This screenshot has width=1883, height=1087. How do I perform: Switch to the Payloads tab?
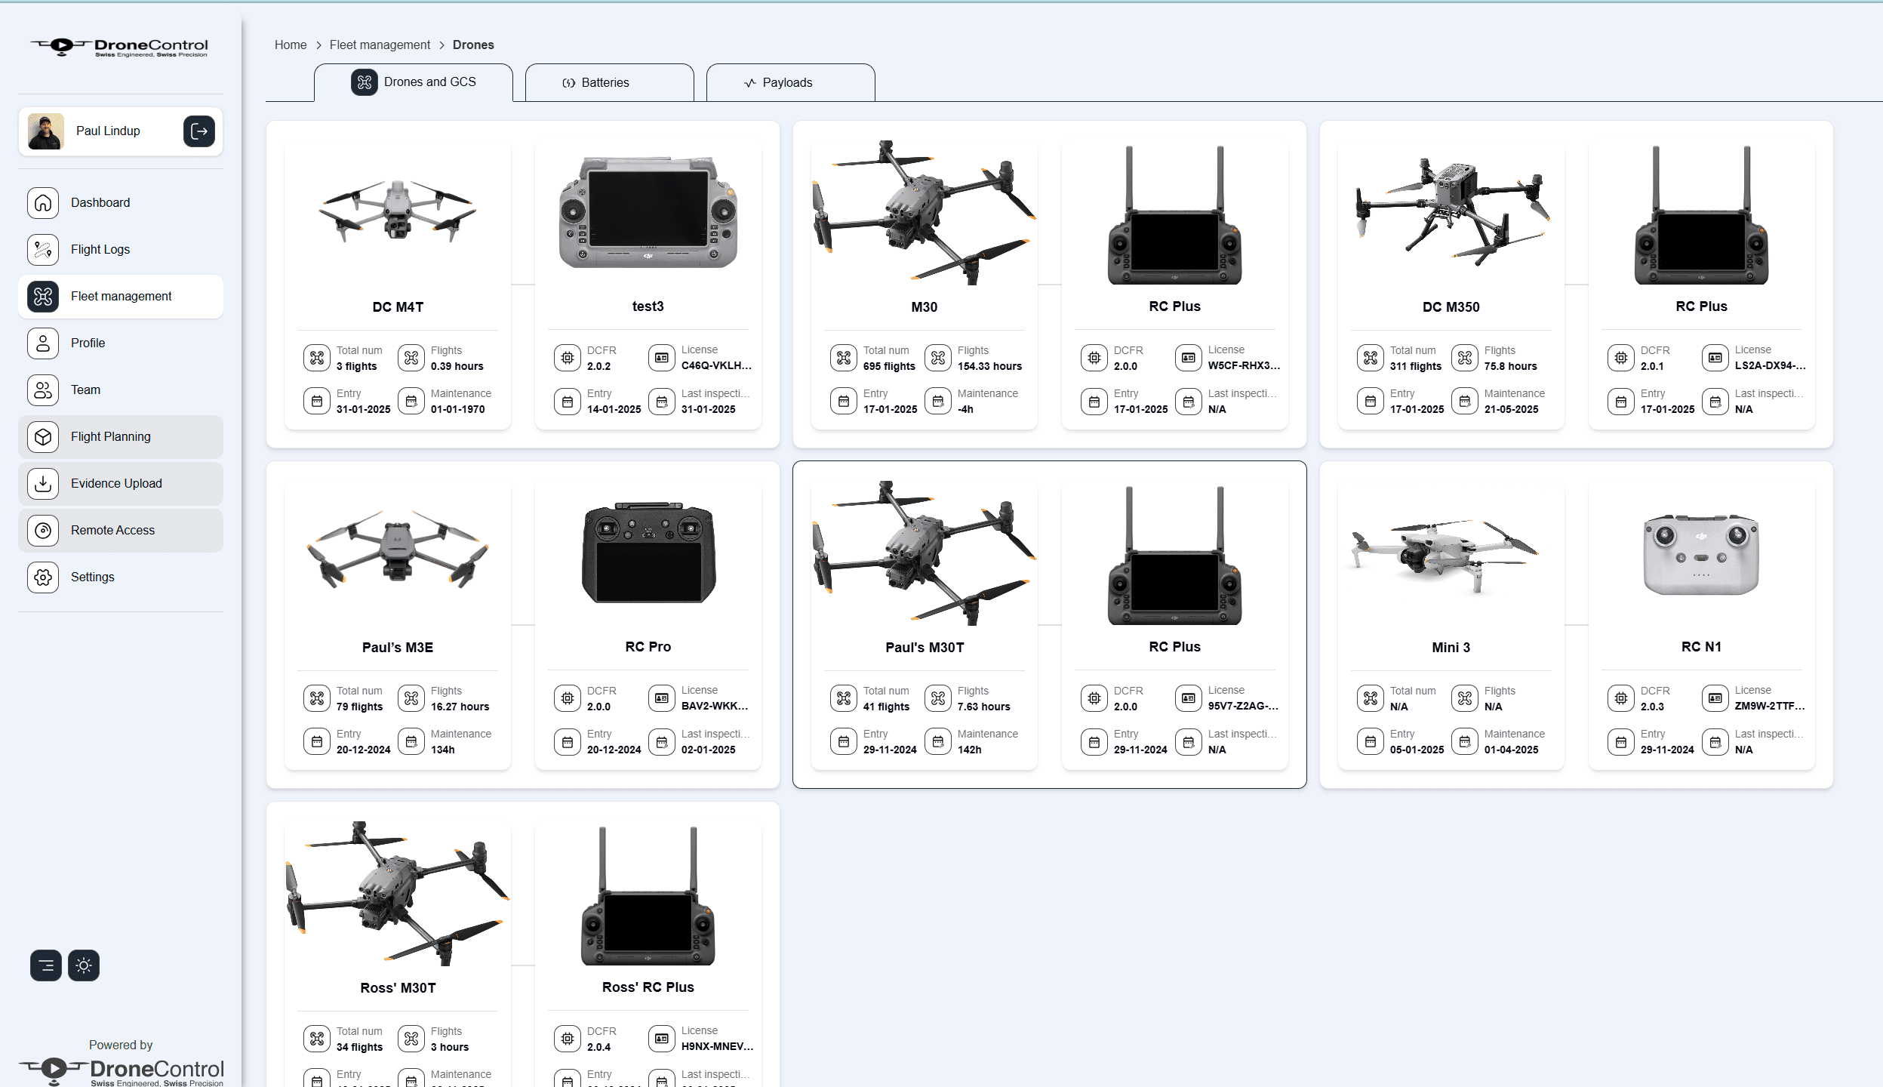(789, 83)
